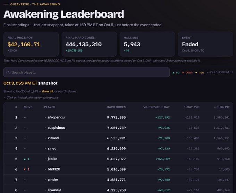Click bh3320 burn pit value 12,605
Image resolution: width=236 pixels, height=193 pixels.
tap(224, 169)
